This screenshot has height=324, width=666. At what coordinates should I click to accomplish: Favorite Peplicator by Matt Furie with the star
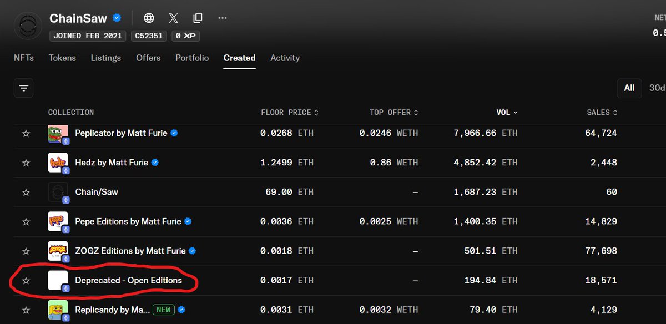[26, 133]
